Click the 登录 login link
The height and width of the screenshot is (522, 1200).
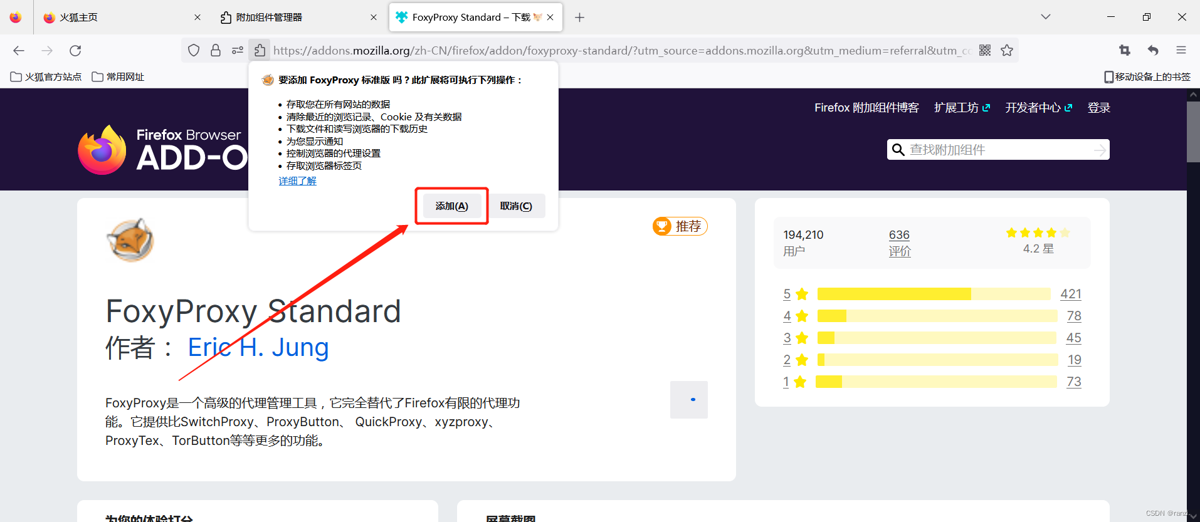[1098, 108]
